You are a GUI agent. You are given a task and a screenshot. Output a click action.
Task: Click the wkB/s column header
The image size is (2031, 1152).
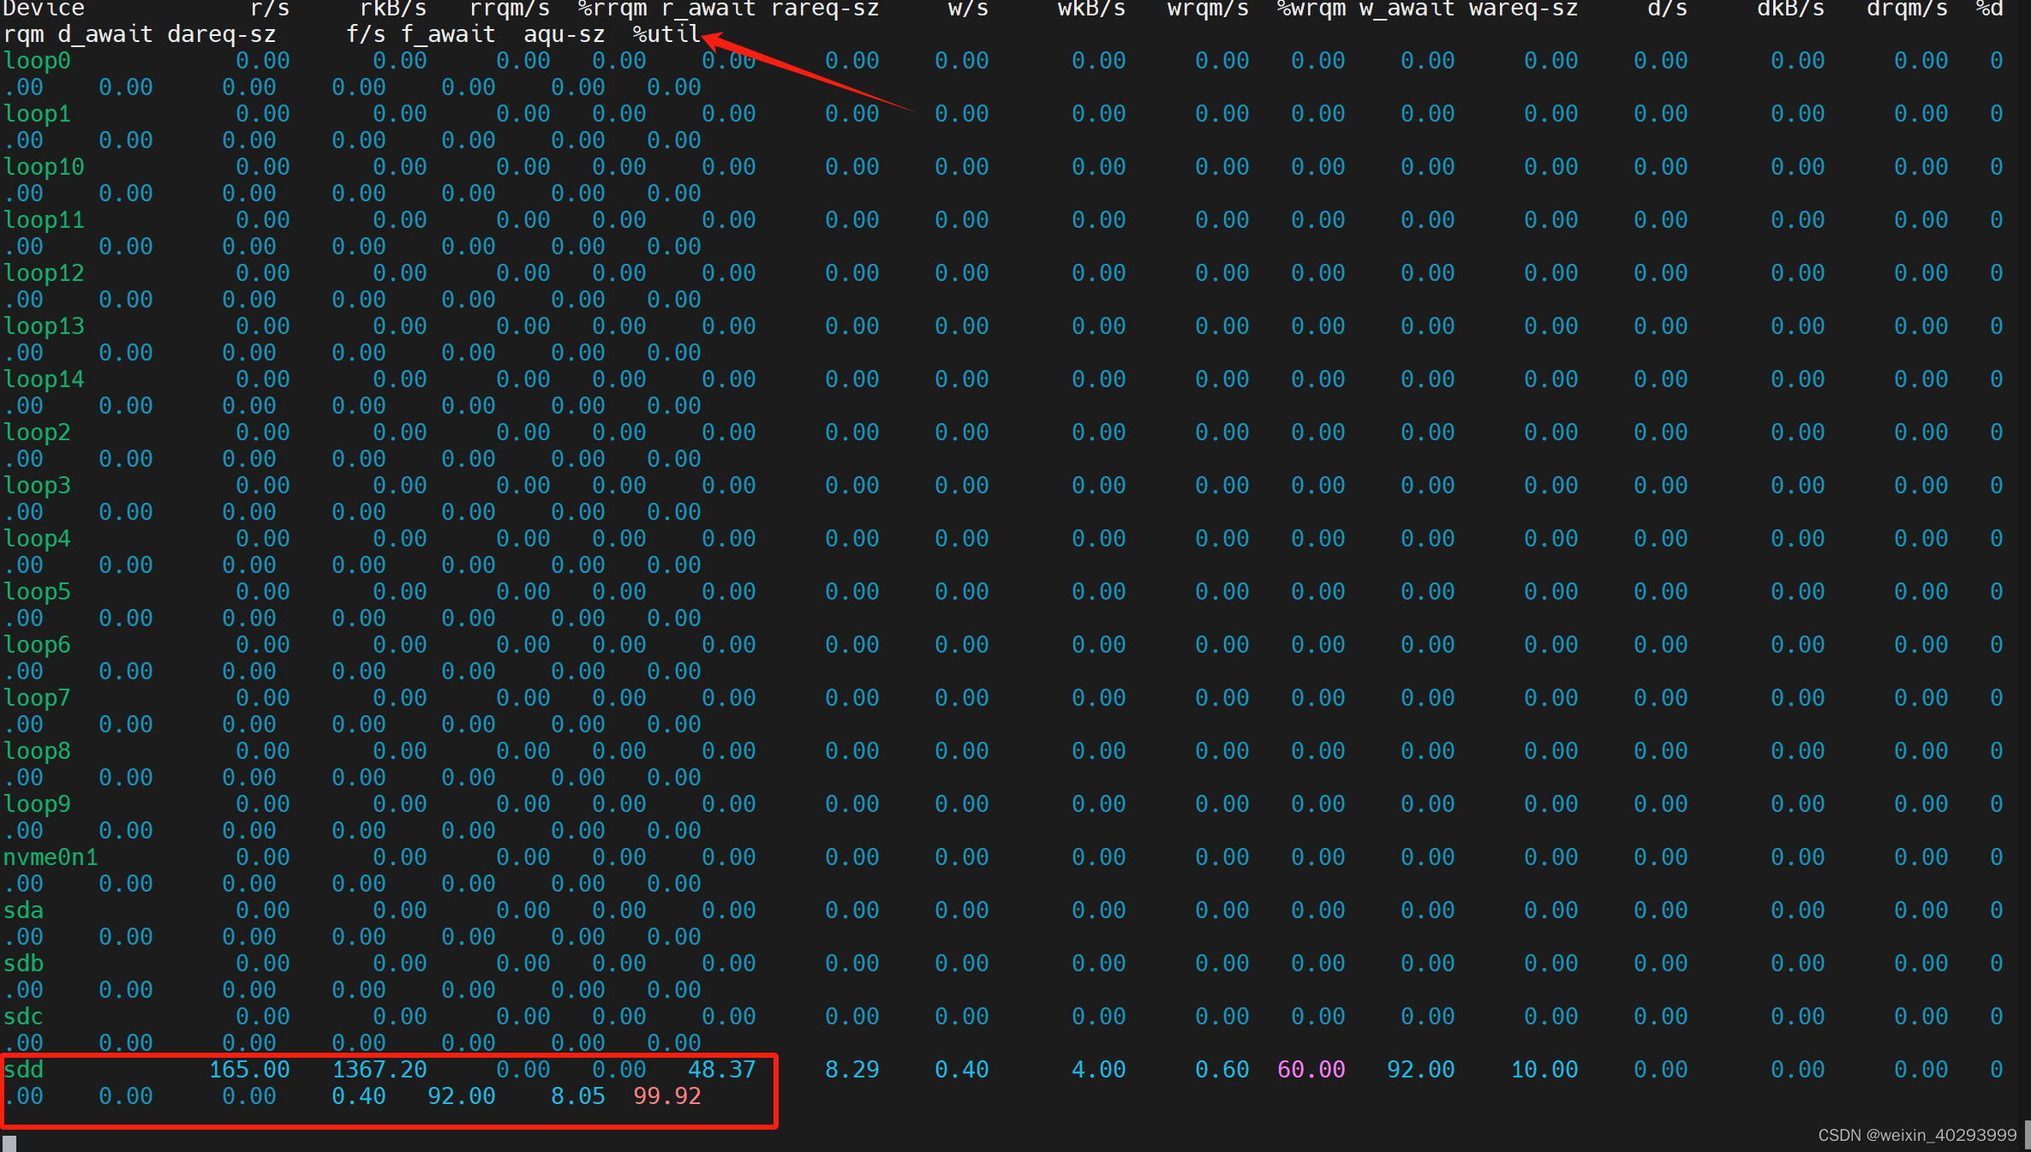pos(1090,9)
